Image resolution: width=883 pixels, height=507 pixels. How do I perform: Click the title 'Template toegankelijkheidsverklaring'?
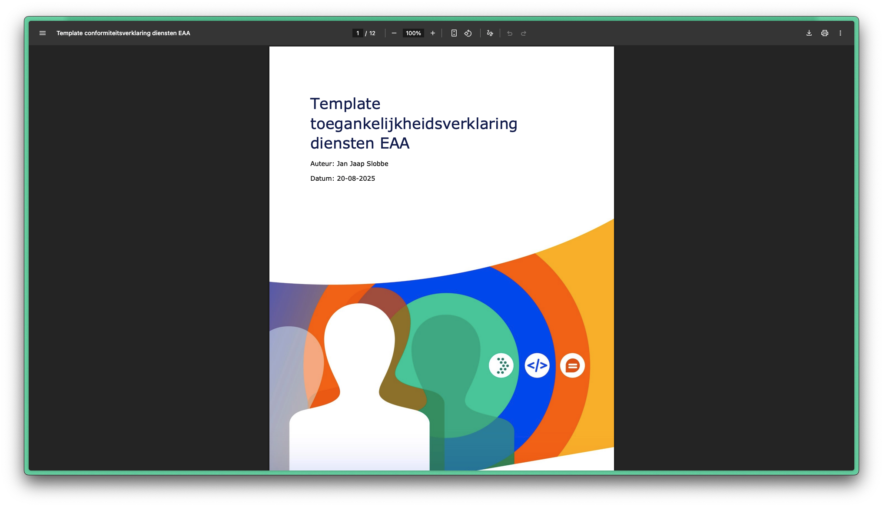[x=413, y=123]
